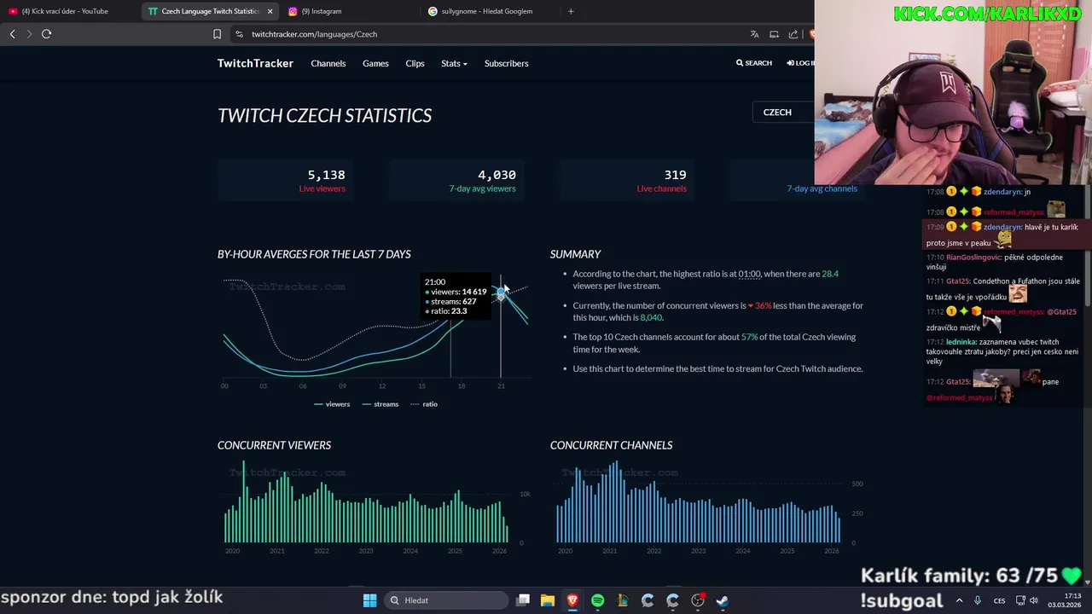1092x614 pixels.
Task: Open the TwitchTracker home logo
Action: pyautogui.click(x=255, y=63)
